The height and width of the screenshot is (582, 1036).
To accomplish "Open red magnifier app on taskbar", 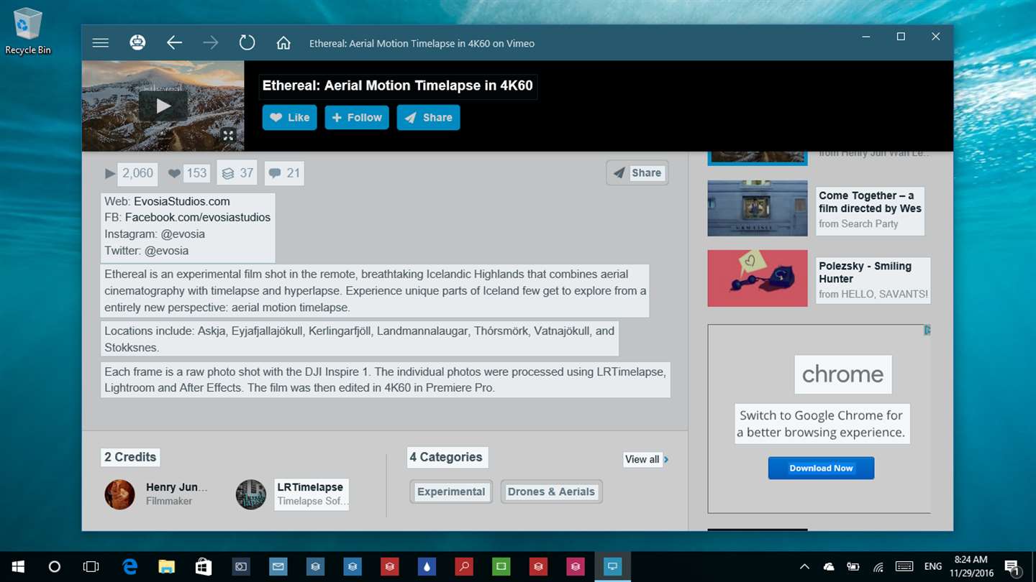I will 464,567.
